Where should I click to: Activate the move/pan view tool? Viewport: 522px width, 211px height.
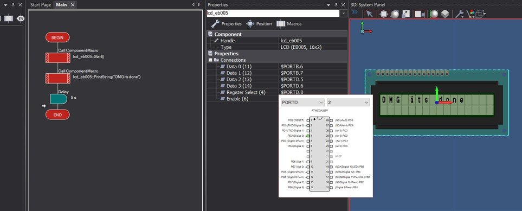click(384, 14)
